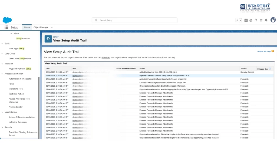Open the Setup gear icon

(x=261, y=20)
